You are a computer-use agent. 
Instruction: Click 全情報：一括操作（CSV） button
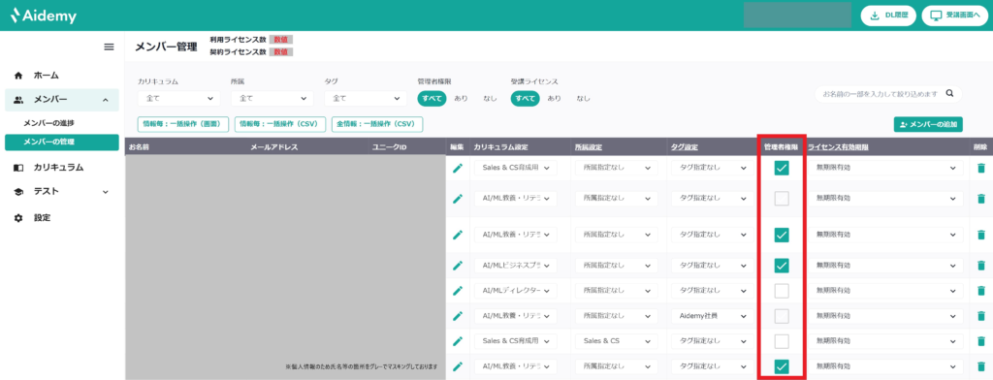click(377, 124)
